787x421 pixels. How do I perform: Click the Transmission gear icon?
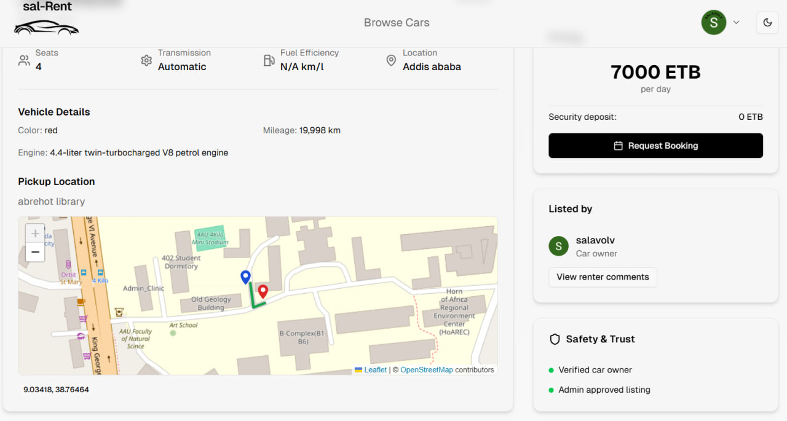click(146, 60)
